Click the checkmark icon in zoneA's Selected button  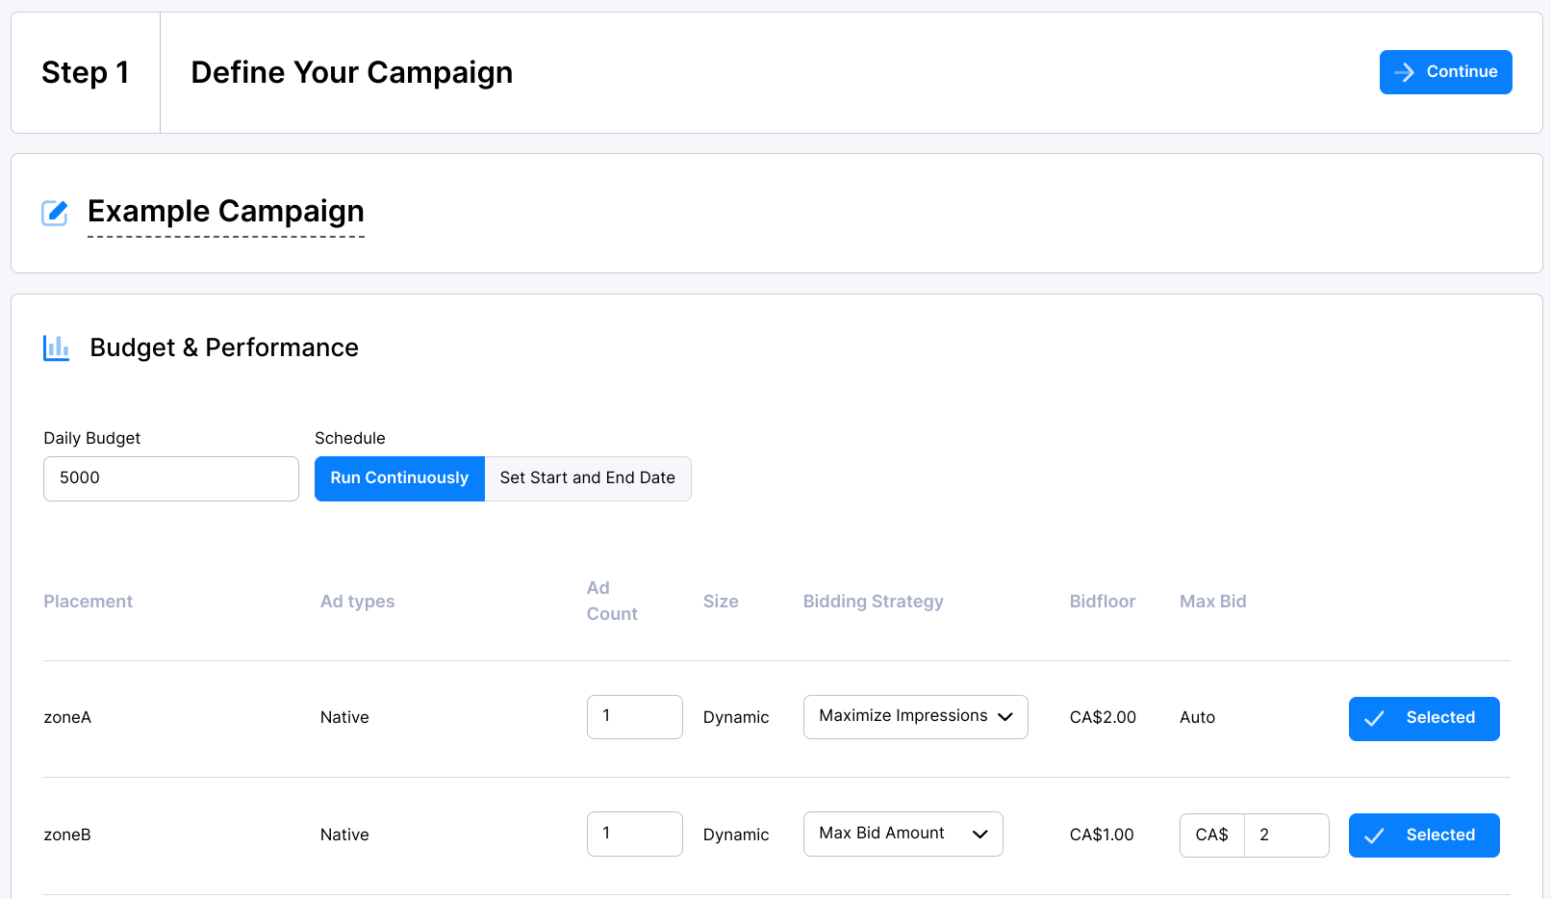tap(1374, 718)
